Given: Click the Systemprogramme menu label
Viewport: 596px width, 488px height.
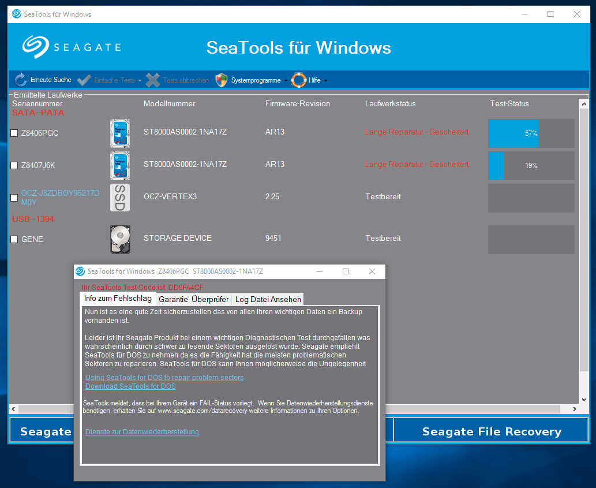Looking at the screenshot, I should tap(256, 80).
